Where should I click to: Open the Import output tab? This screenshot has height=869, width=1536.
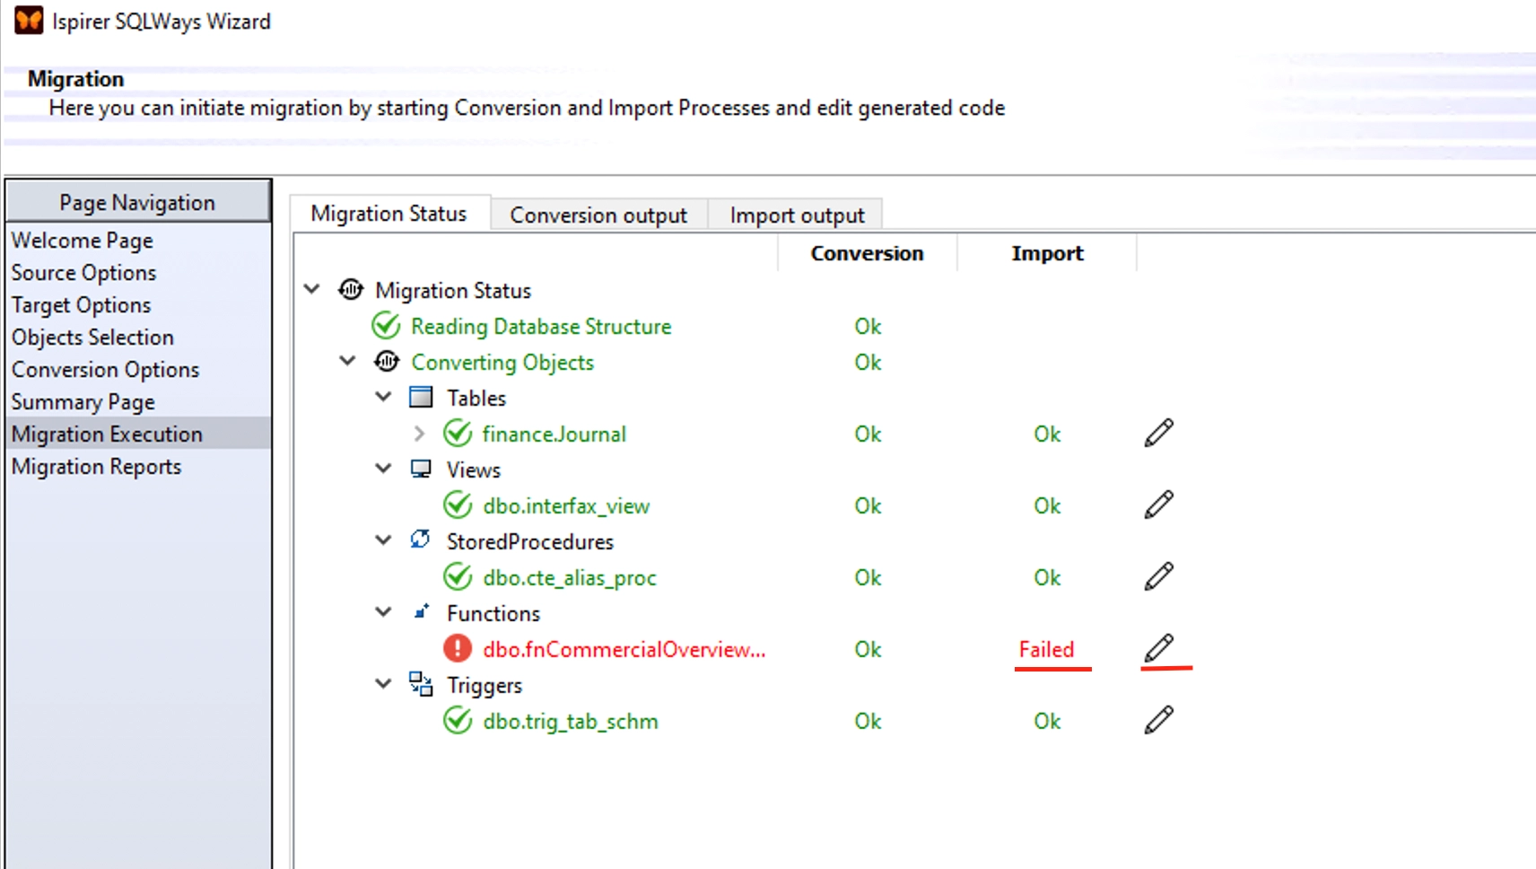(797, 215)
